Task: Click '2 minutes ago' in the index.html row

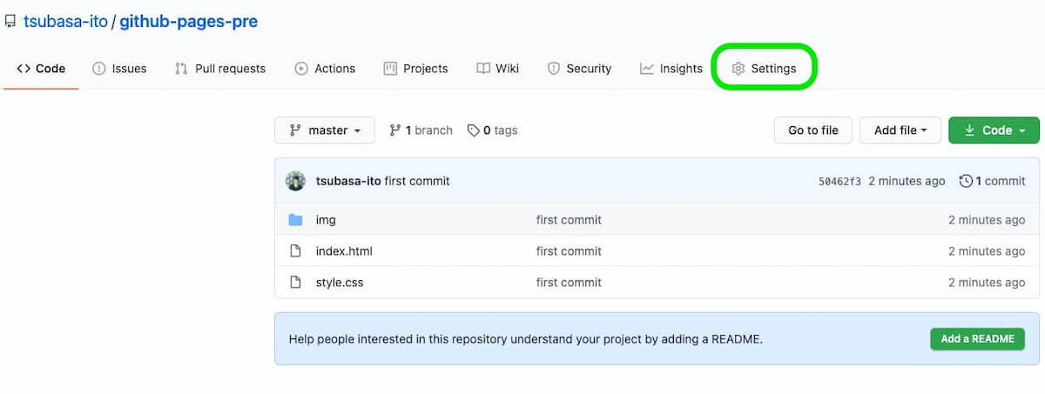Action: pos(987,251)
